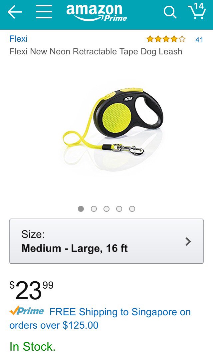Select the fourth image carousel dot
Screen dimensions: 213x358
click(119, 209)
